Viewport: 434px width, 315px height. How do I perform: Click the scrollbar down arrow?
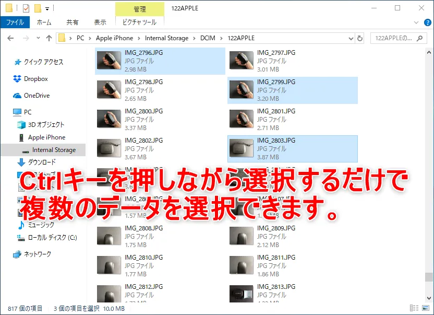(429, 298)
